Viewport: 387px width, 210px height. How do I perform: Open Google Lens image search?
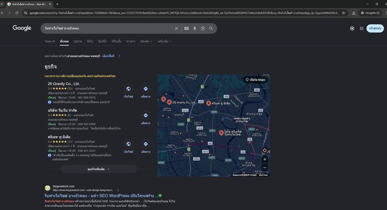[203, 28]
